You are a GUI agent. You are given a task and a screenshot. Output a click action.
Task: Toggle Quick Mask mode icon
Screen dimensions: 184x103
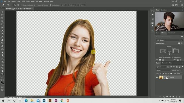2,87
